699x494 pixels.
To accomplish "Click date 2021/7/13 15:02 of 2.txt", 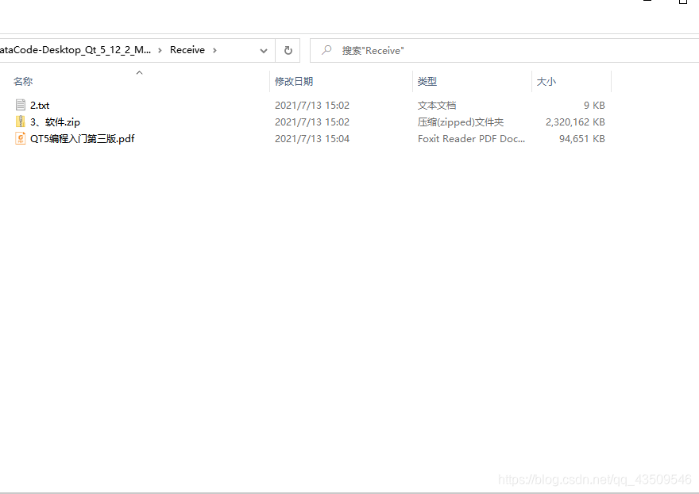I will tap(312, 105).
